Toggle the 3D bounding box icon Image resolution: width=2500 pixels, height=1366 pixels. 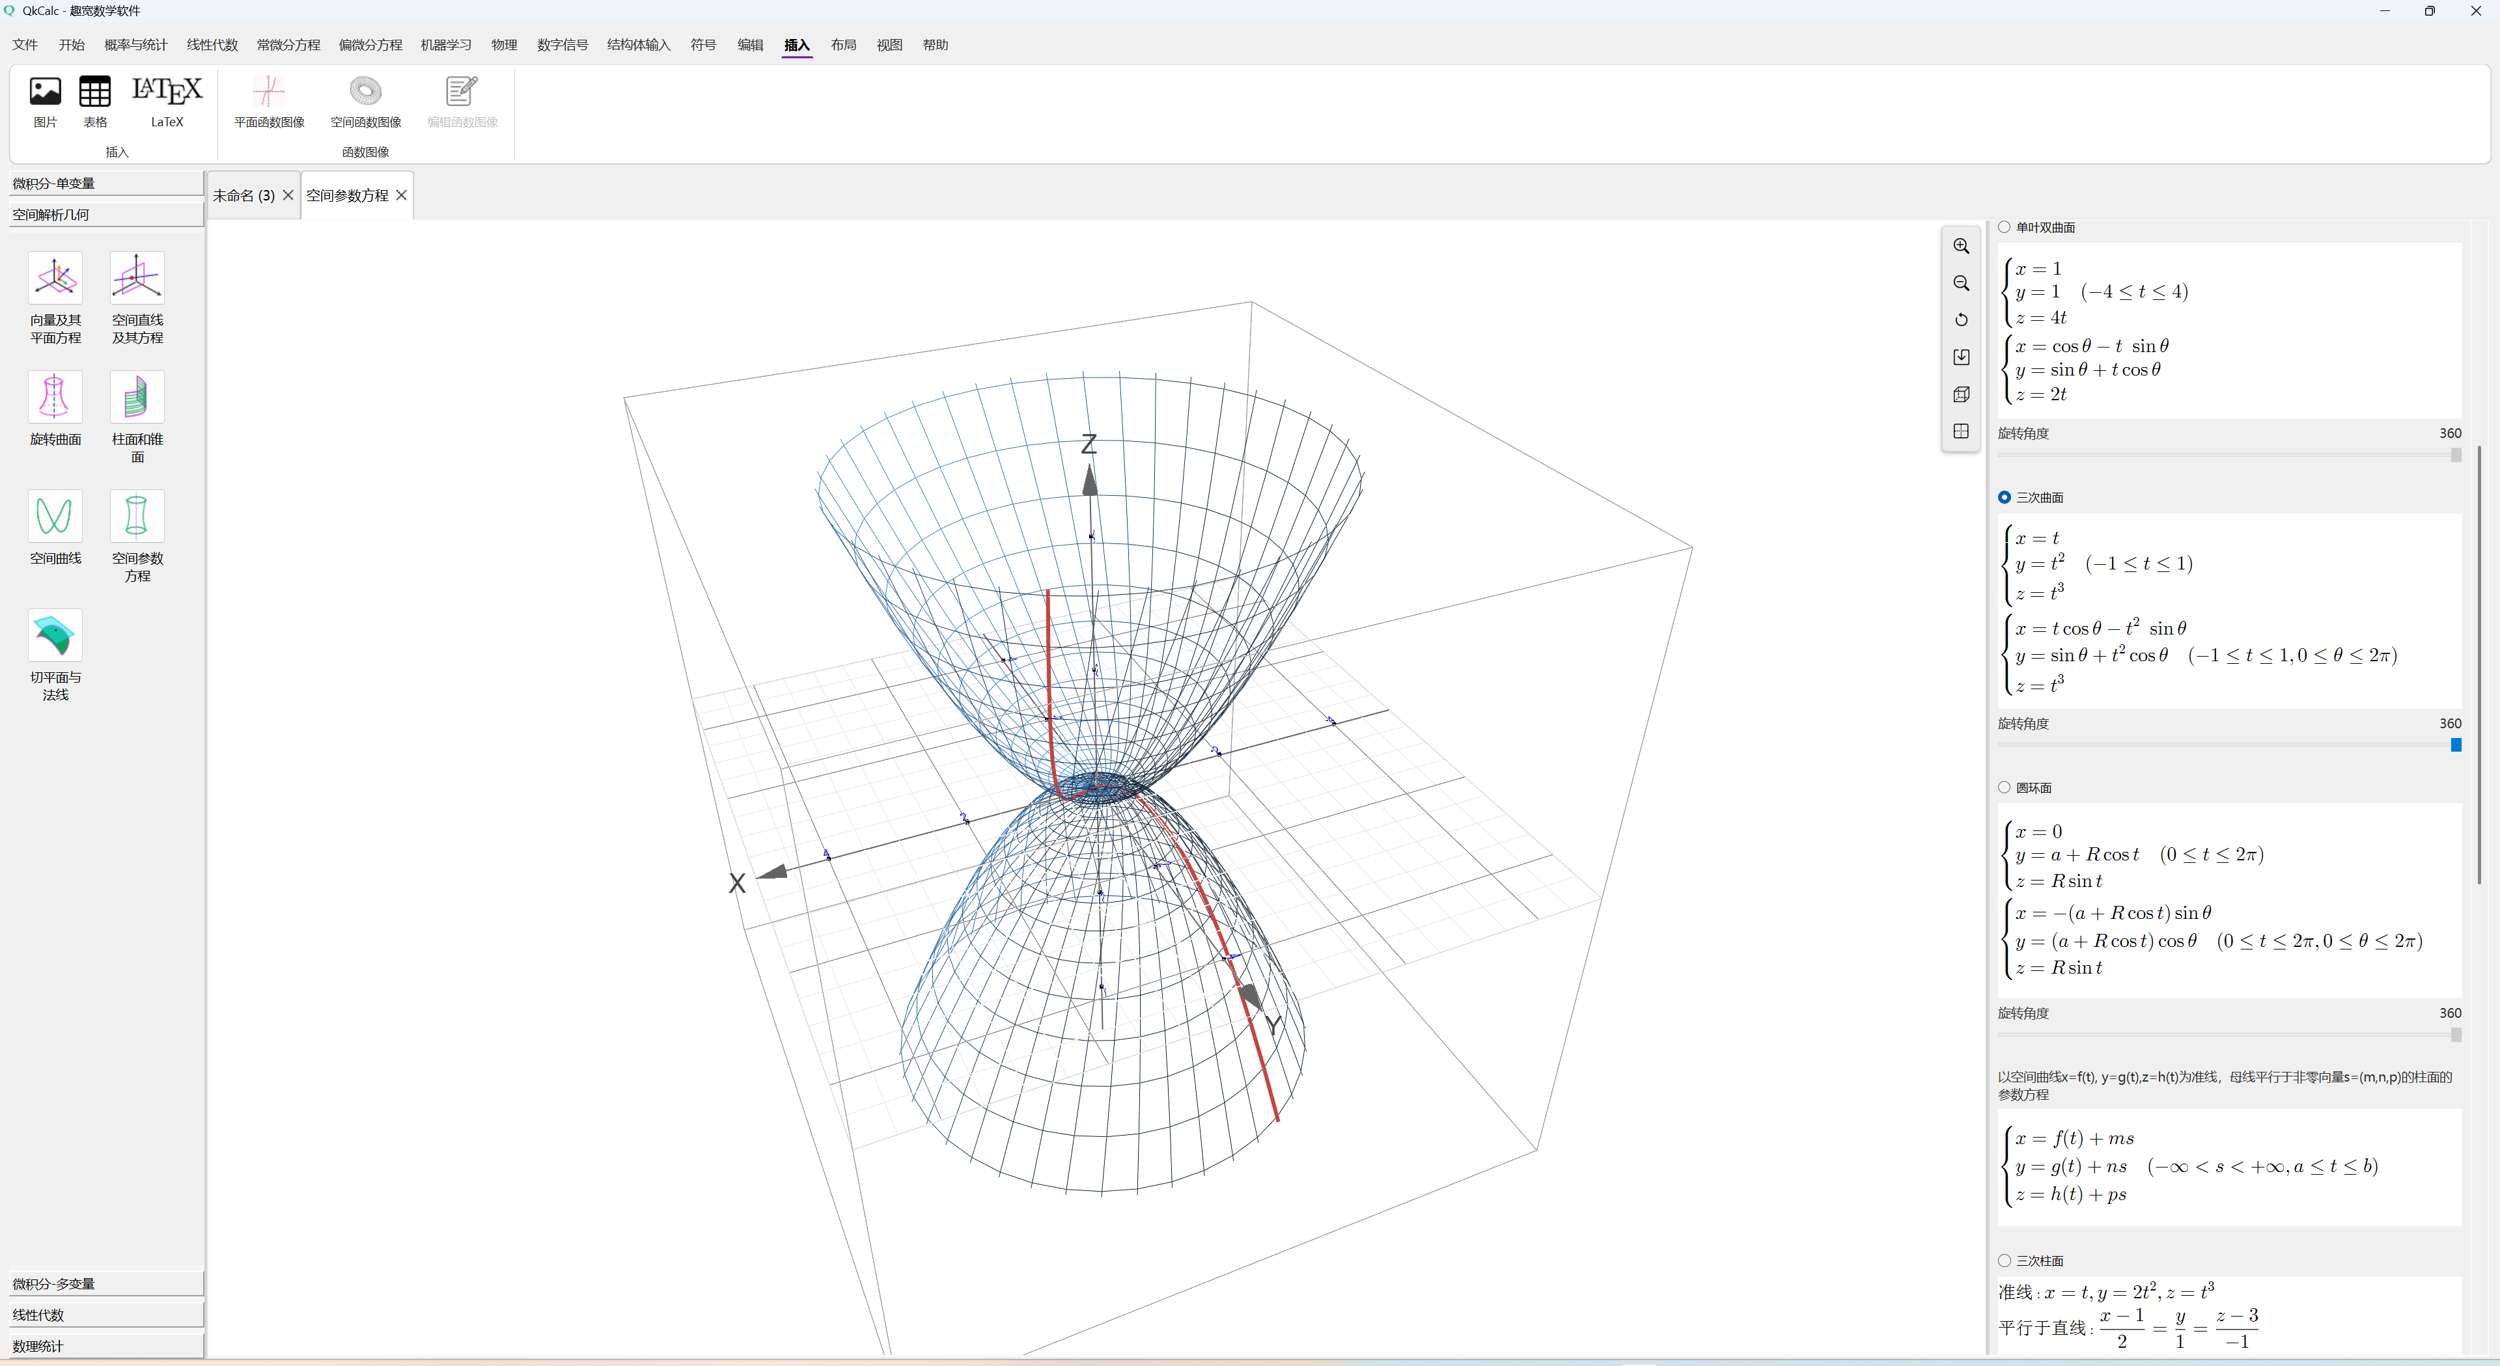coord(1960,394)
